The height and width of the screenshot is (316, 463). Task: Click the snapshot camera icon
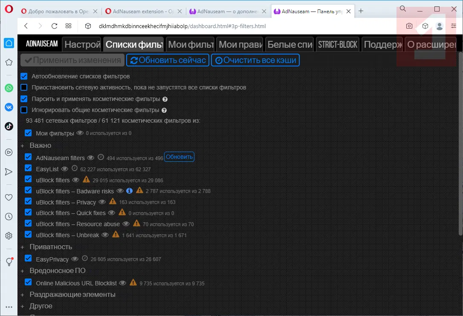(x=409, y=26)
